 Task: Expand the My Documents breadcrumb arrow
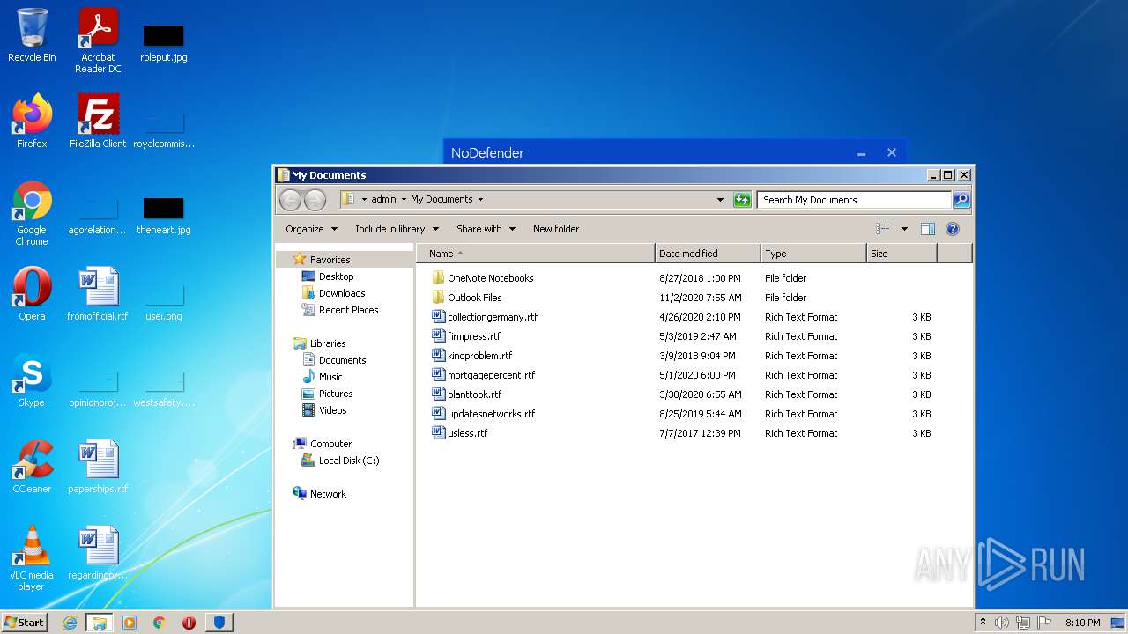pos(480,200)
